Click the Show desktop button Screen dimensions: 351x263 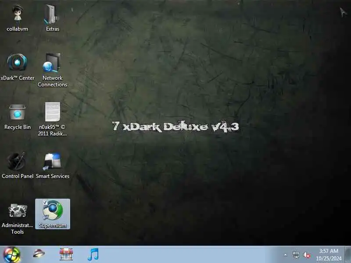coord(347,255)
